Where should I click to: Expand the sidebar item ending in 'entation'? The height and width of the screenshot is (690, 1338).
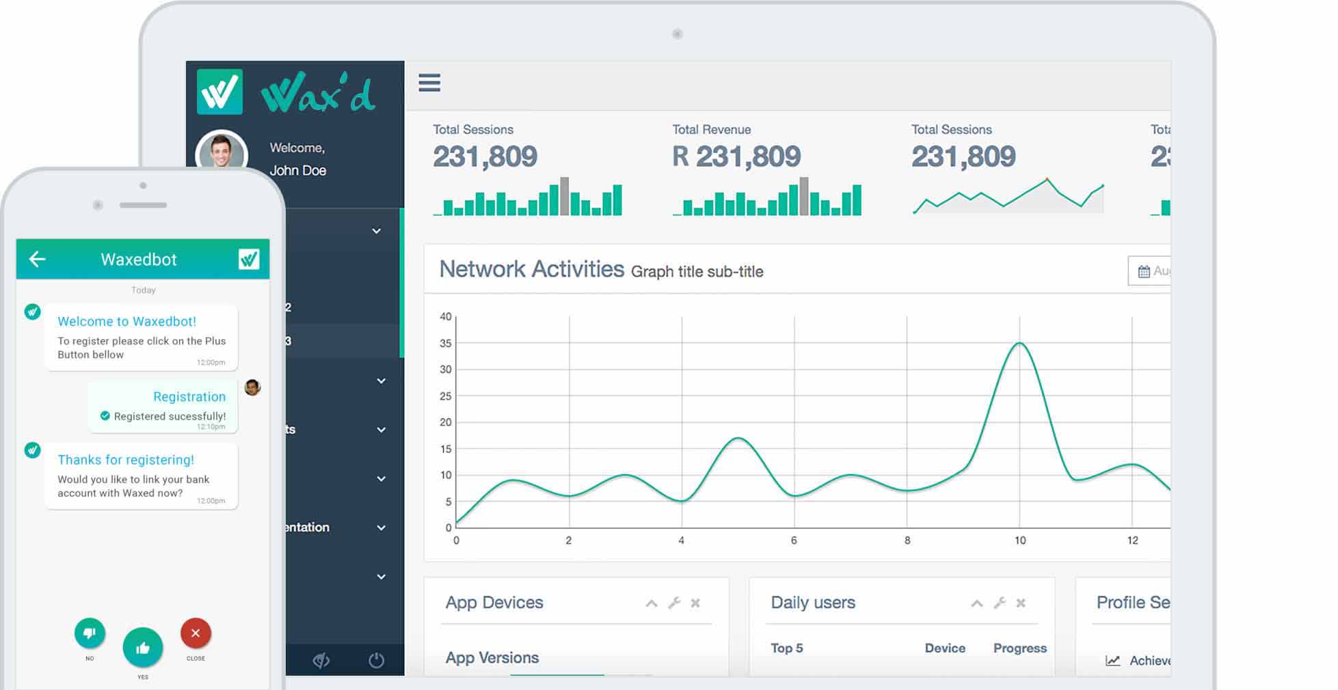[x=382, y=528]
